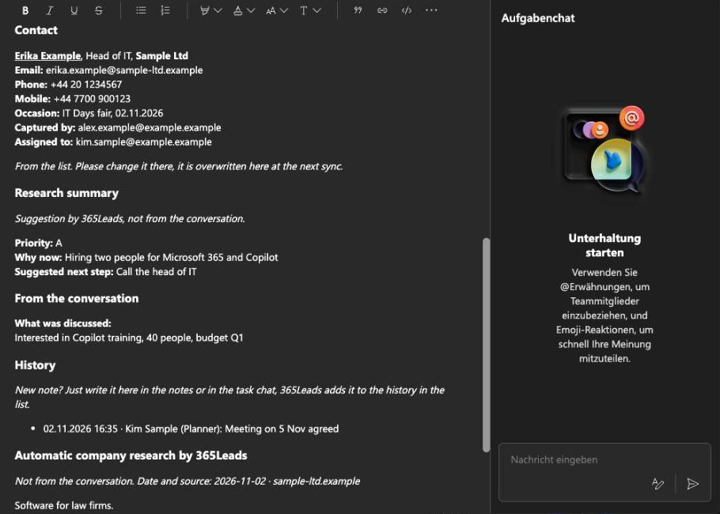Image resolution: width=720 pixels, height=514 pixels.
Task: Send the task chat message
Action: pyautogui.click(x=692, y=483)
